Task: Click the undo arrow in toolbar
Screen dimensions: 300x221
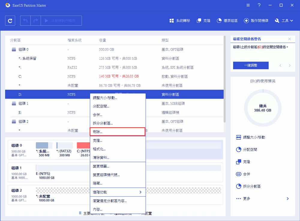Action: 25,21
